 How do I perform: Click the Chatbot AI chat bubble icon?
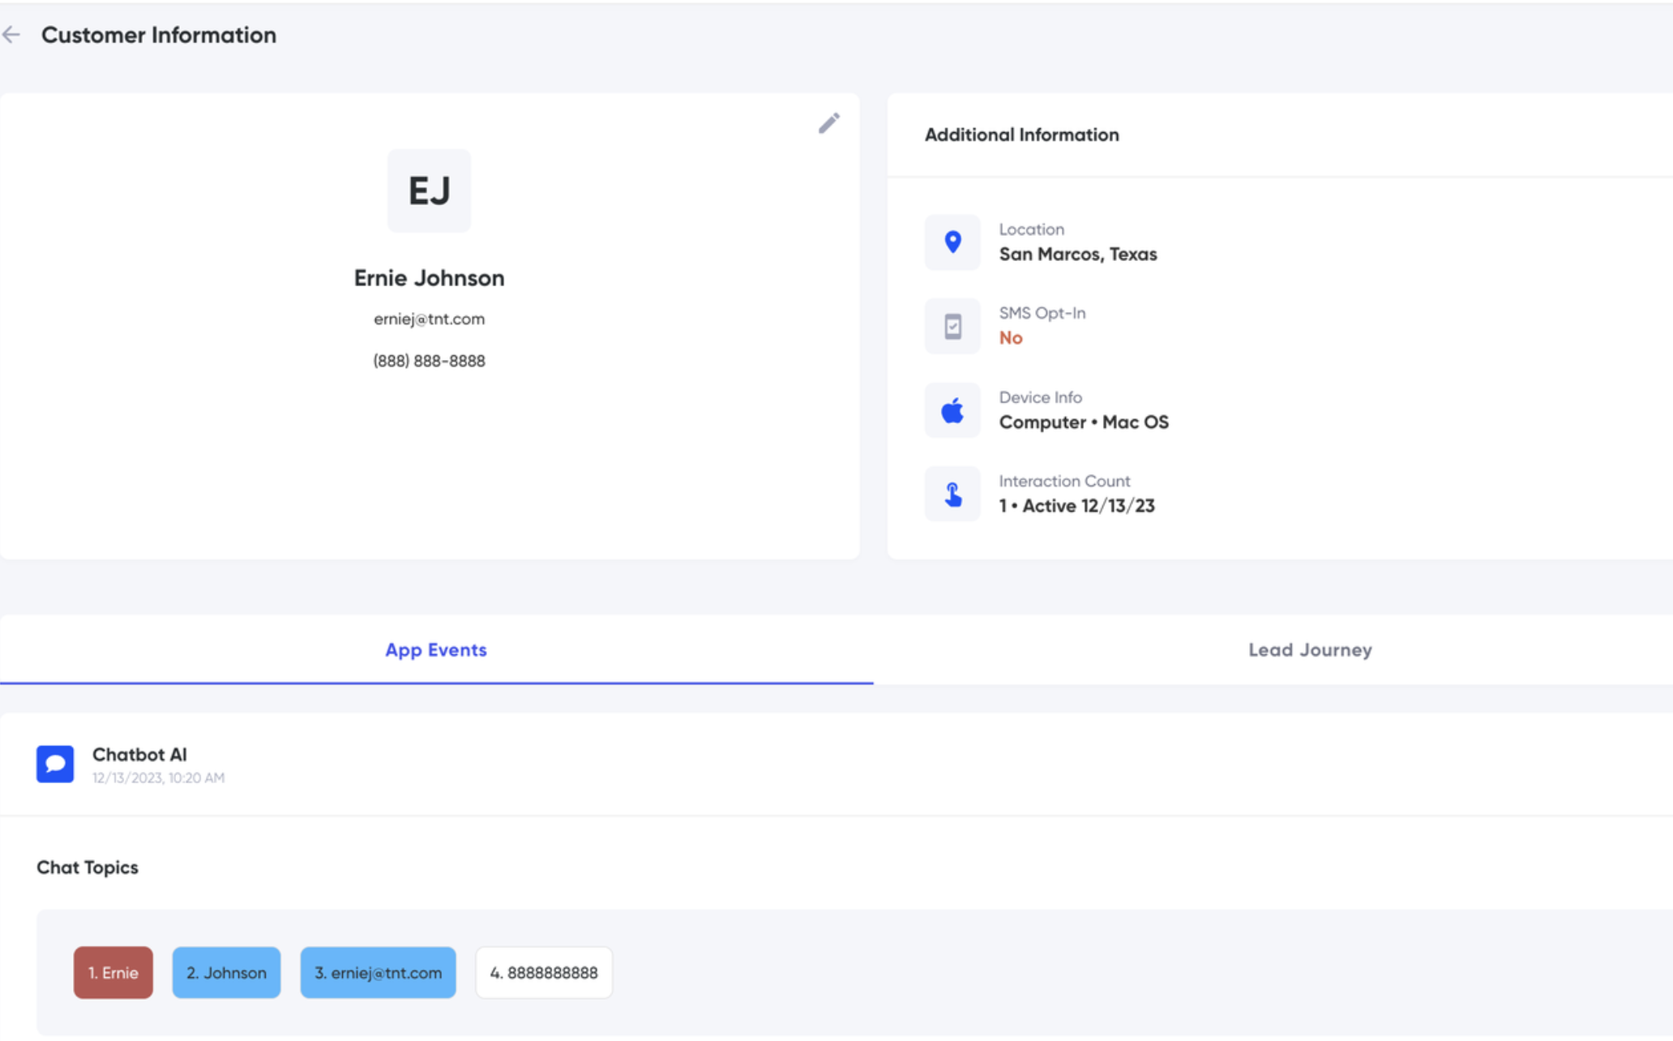(55, 764)
